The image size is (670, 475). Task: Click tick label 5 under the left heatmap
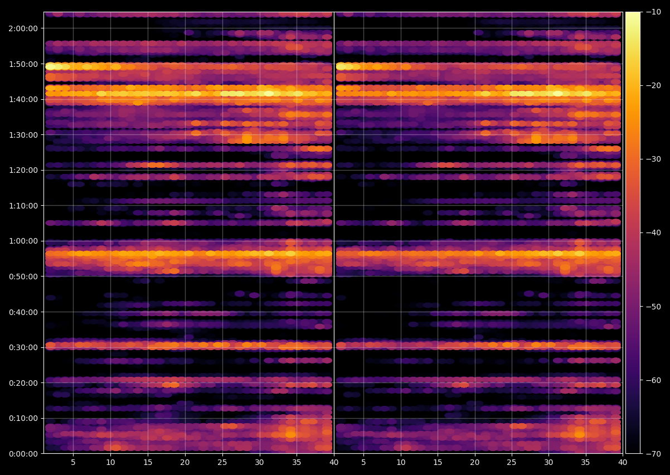click(73, 463)
